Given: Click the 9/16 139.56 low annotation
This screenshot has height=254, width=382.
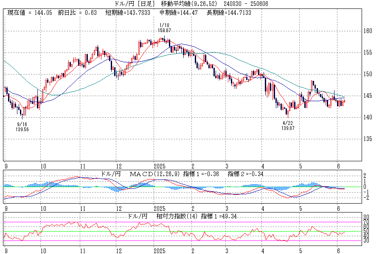Looking at the screenshot, I should (22, 127).
